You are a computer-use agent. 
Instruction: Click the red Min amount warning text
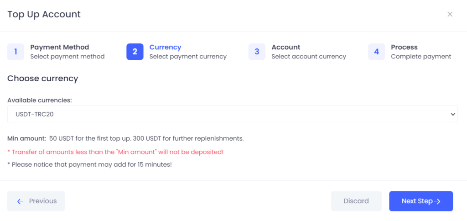pyautogui.click(x=115, y=152)
